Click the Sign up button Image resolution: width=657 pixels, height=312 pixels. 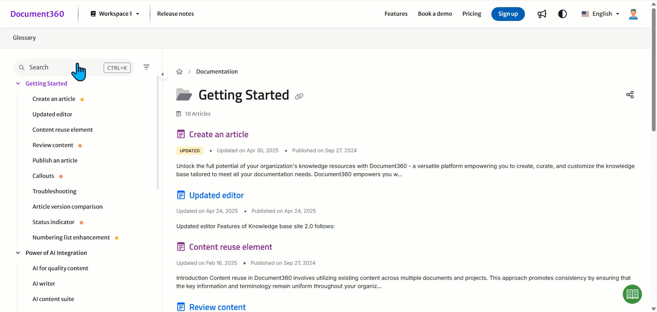coord(508,14)
